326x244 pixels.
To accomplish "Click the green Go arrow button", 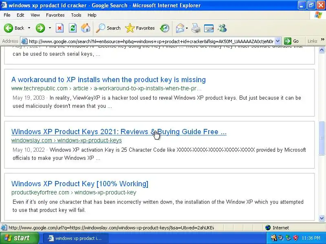I will click(288, 41).
